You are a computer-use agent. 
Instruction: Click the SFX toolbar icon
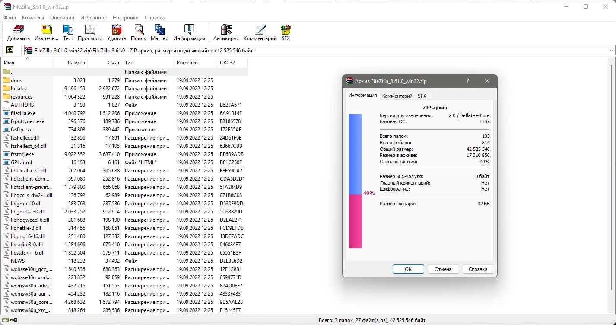(286, 29)
